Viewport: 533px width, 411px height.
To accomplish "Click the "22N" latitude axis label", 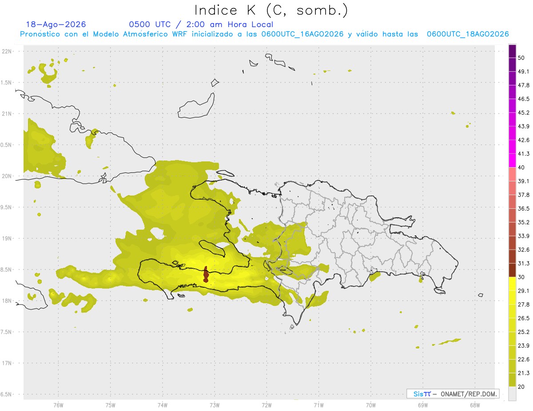I will (7, 51).
